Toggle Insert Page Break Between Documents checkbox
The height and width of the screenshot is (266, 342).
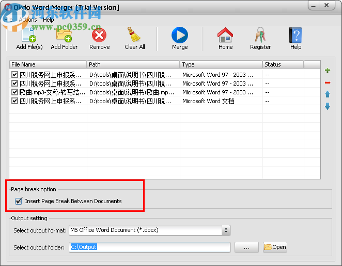[19, 201]
